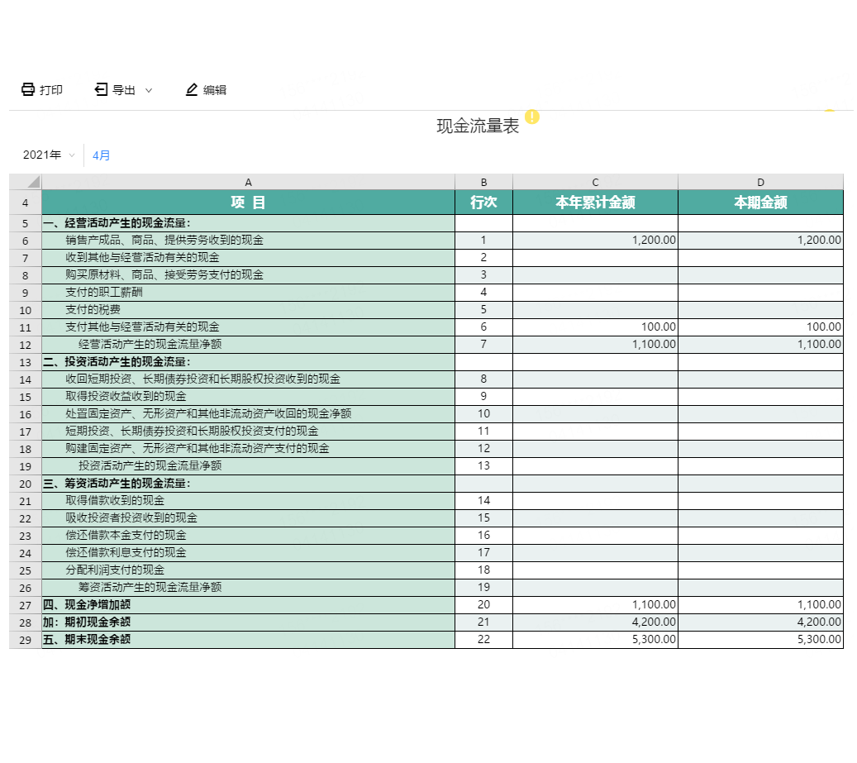
Task: Click the 100.00 cell under 本年累计金额
Action: (595, 327)
